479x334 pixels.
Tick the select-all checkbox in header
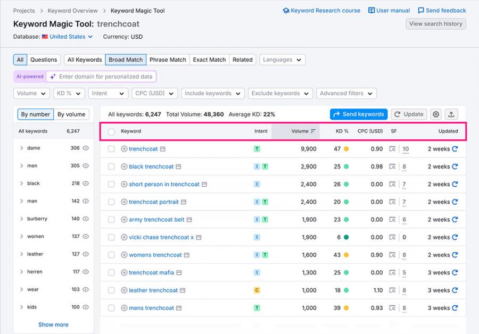112,131
